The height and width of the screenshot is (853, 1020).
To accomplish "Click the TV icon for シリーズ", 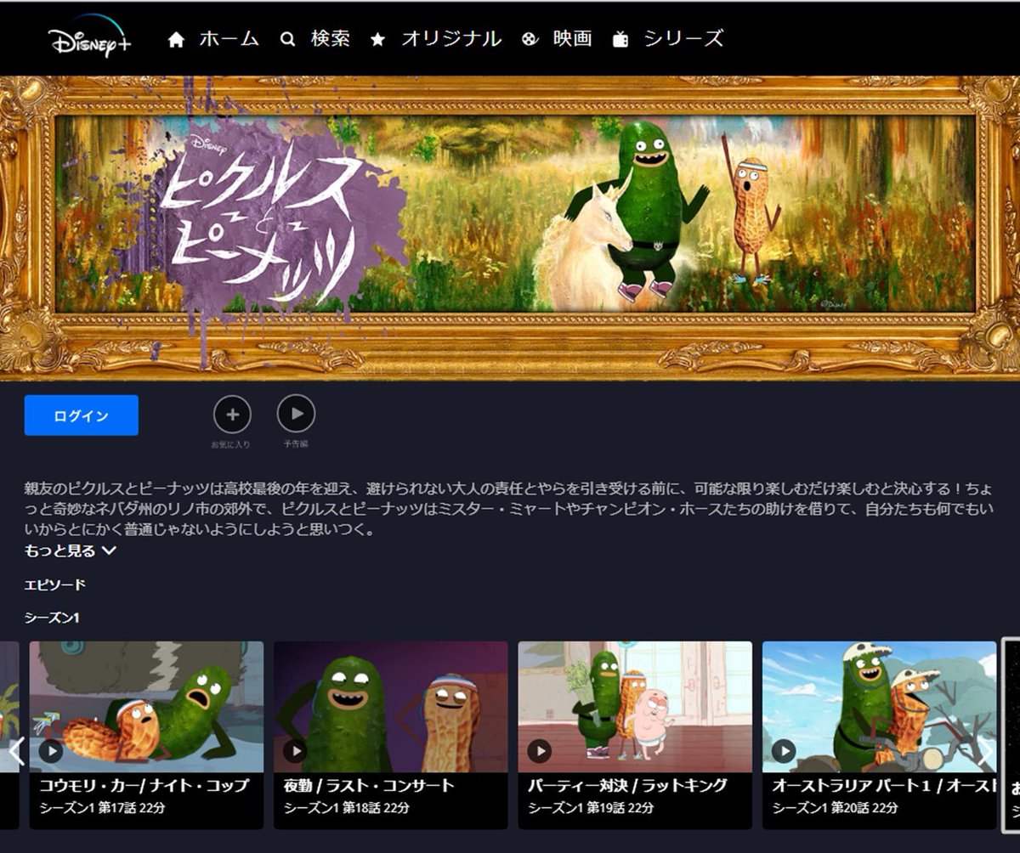I will coord(620,39).
